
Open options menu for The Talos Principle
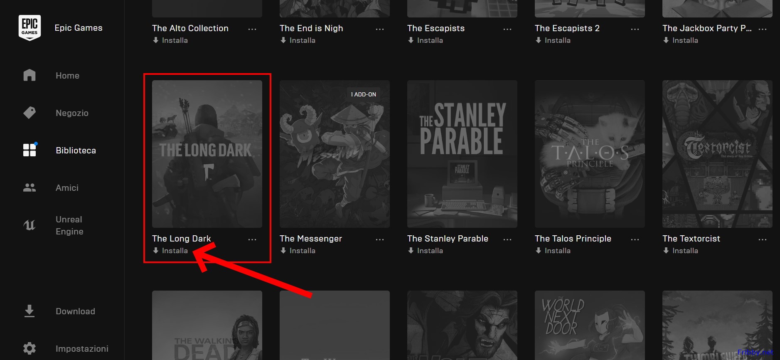[635, 239]
